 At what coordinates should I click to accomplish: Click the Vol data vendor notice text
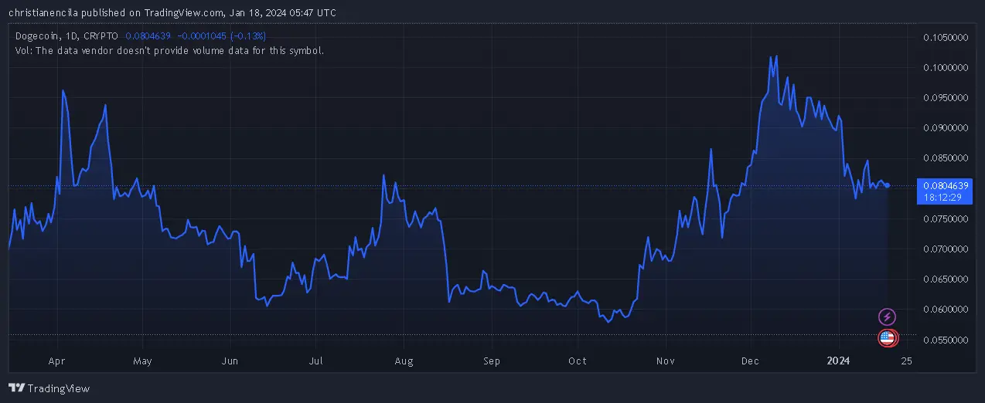coord(169,50)
